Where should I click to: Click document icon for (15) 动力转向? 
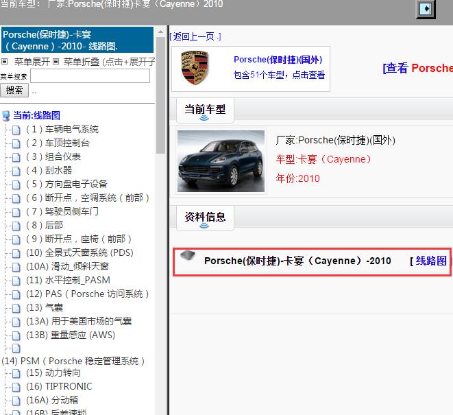pyautogui.click(x=16, y=373)
